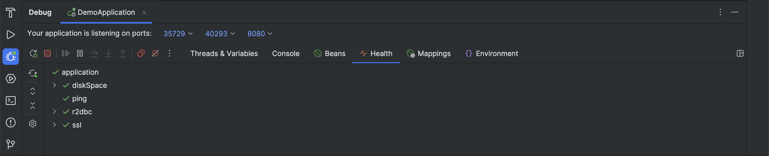Collapse all health tree nodes
Screen dimensions: 769x156
pos(33,105)
